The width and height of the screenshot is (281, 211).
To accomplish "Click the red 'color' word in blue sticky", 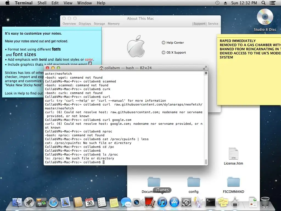I will pos(89,59).
